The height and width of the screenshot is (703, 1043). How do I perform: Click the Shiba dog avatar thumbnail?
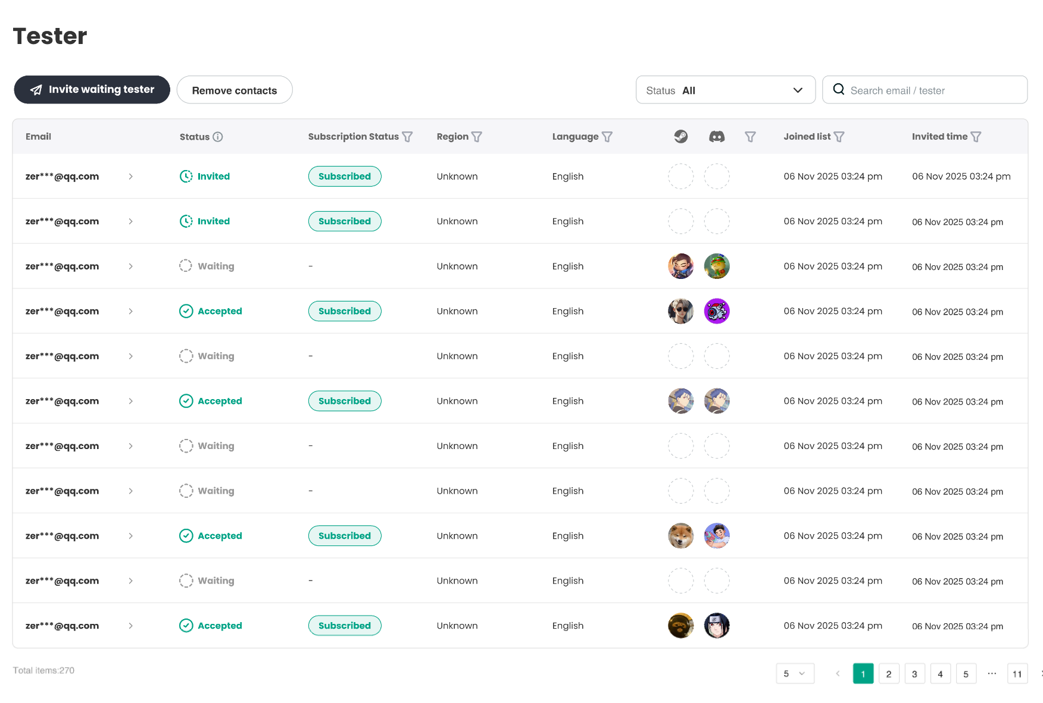[680, 536]
